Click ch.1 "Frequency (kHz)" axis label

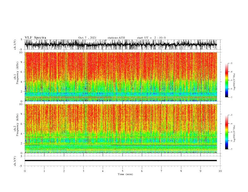[x=18, y=73]
